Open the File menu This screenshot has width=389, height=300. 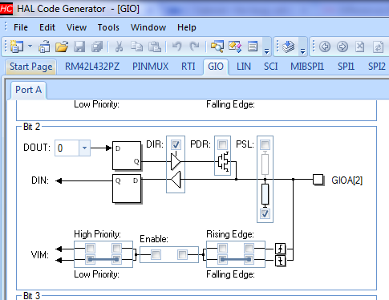(21, 27)
